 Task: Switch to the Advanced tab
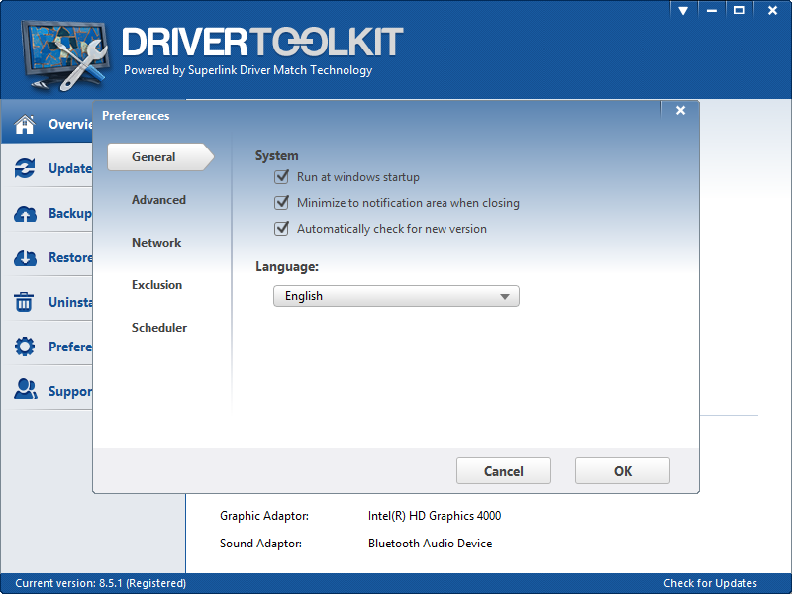(x=158, y=200)
